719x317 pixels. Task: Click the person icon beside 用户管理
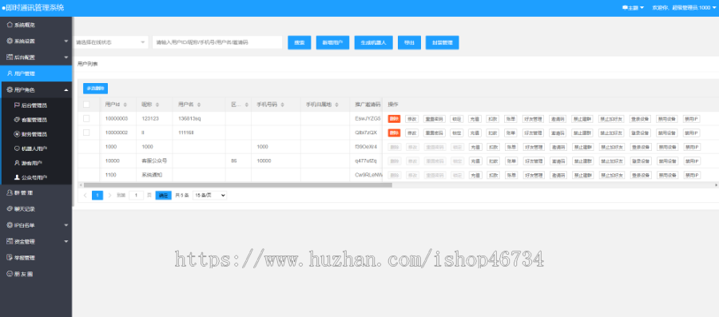pos(10,73)
